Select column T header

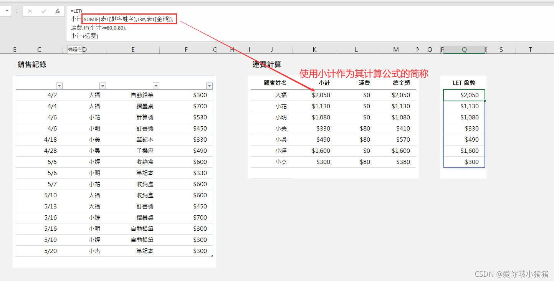point(530,50)
